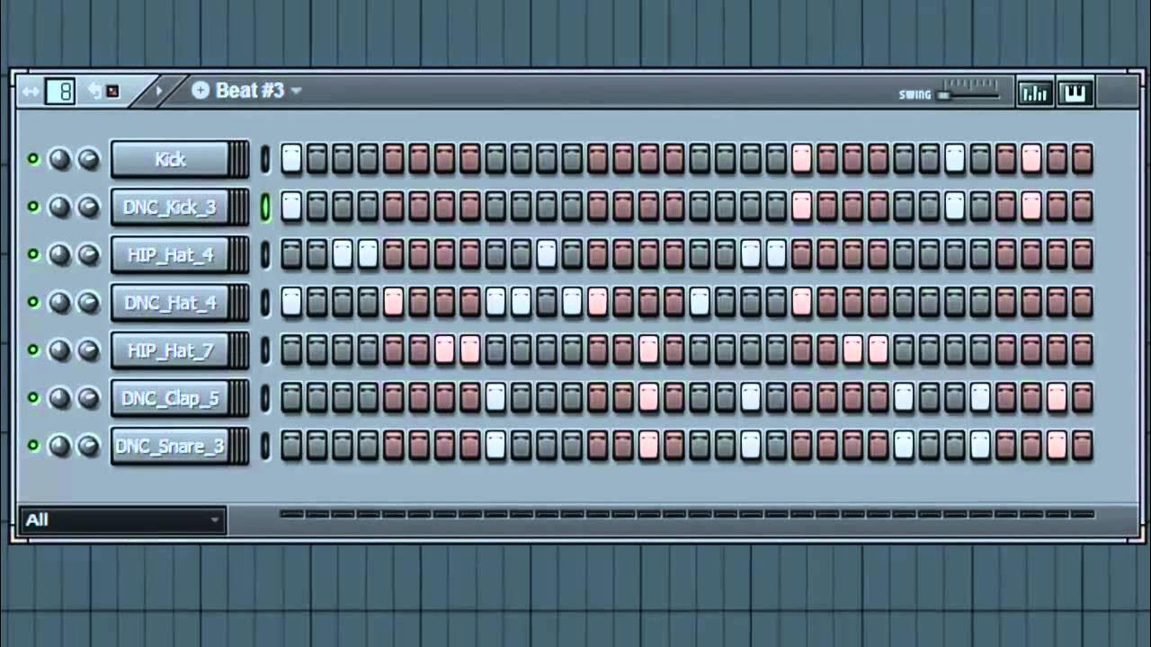Turn on last step of Kick row
Image resolution: width=1151 pixels, height=647 pixels.
1082,159
